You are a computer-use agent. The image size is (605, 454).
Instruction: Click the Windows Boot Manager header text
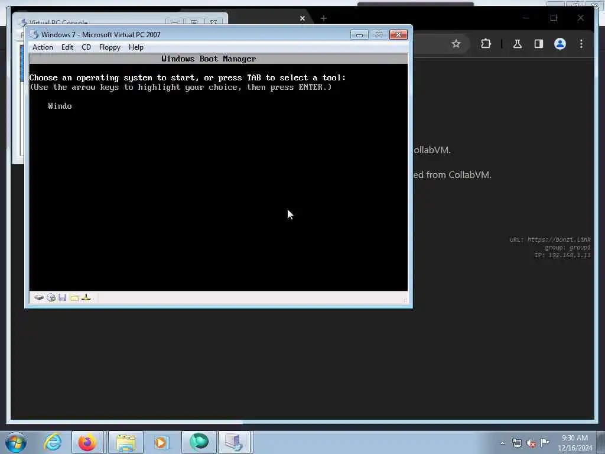point(209,59)
